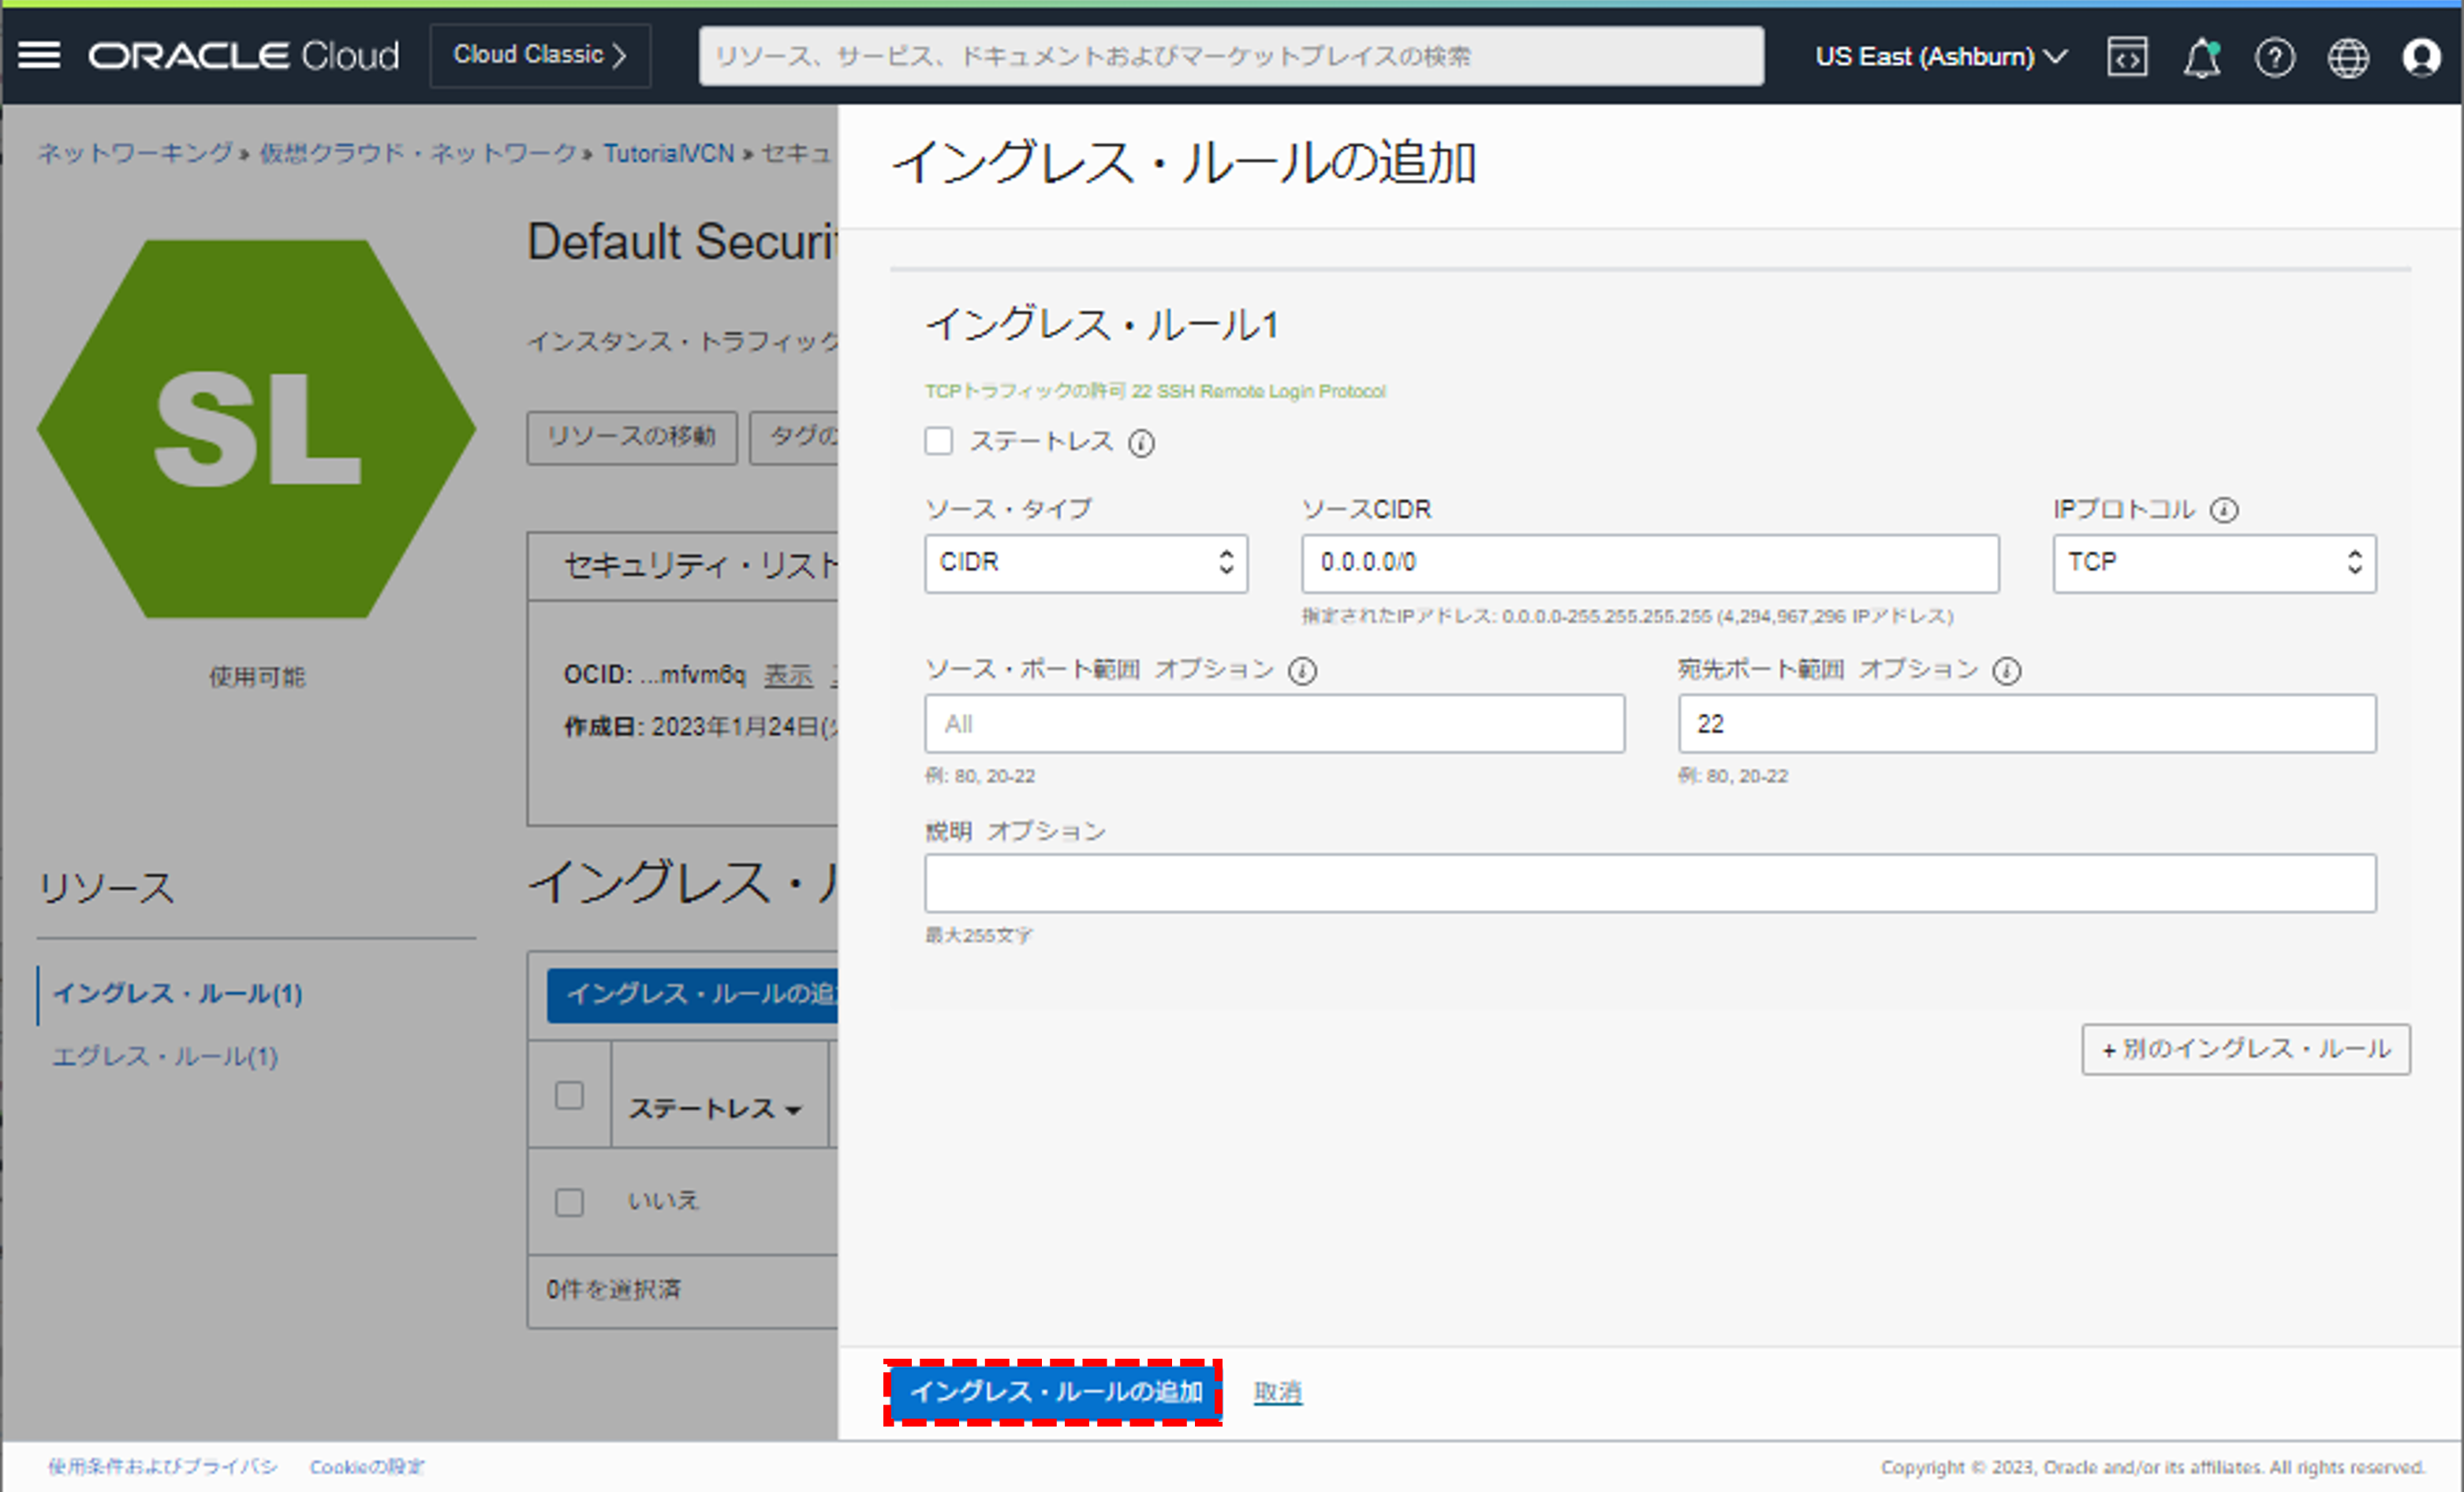Open the language globe menu
The width and height of the screenshot is (2464, 1492).
coord(2347,58)
